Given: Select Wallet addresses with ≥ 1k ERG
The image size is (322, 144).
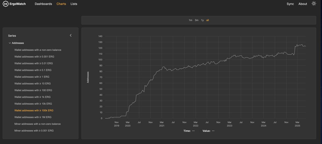Looking at the screenshot, I should coord(32,97).
